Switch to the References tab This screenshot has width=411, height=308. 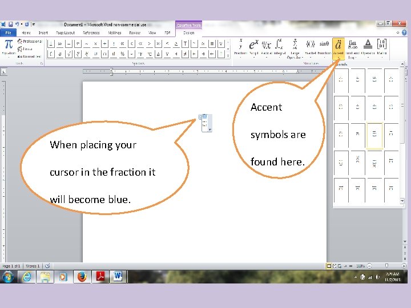point(91,33)
